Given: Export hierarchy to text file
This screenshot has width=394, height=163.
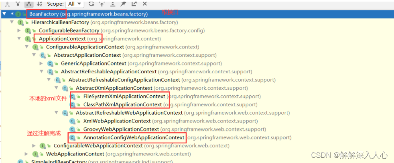Looking at the screenshot, I should coord(134,3).
